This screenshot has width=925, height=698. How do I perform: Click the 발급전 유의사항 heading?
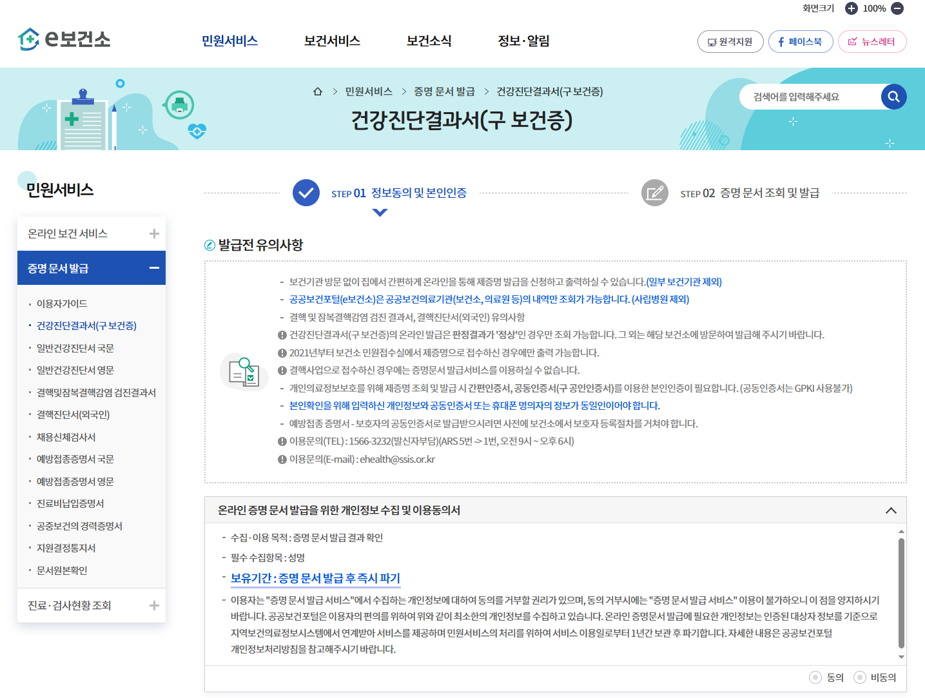tap(260, 245)
